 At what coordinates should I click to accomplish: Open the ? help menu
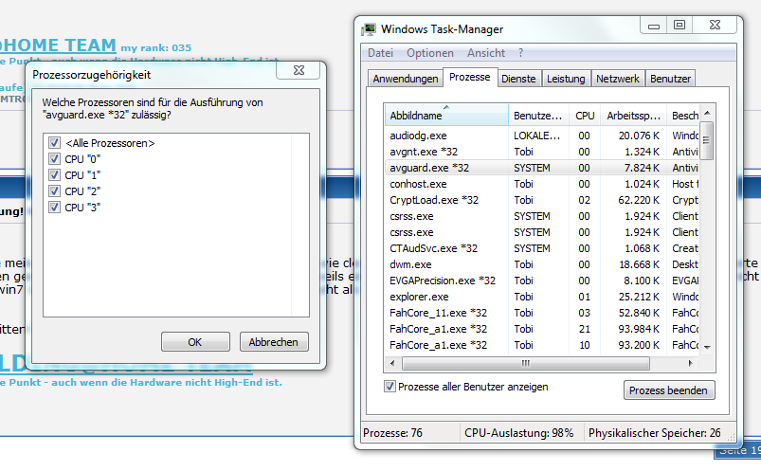pos(521,53)
